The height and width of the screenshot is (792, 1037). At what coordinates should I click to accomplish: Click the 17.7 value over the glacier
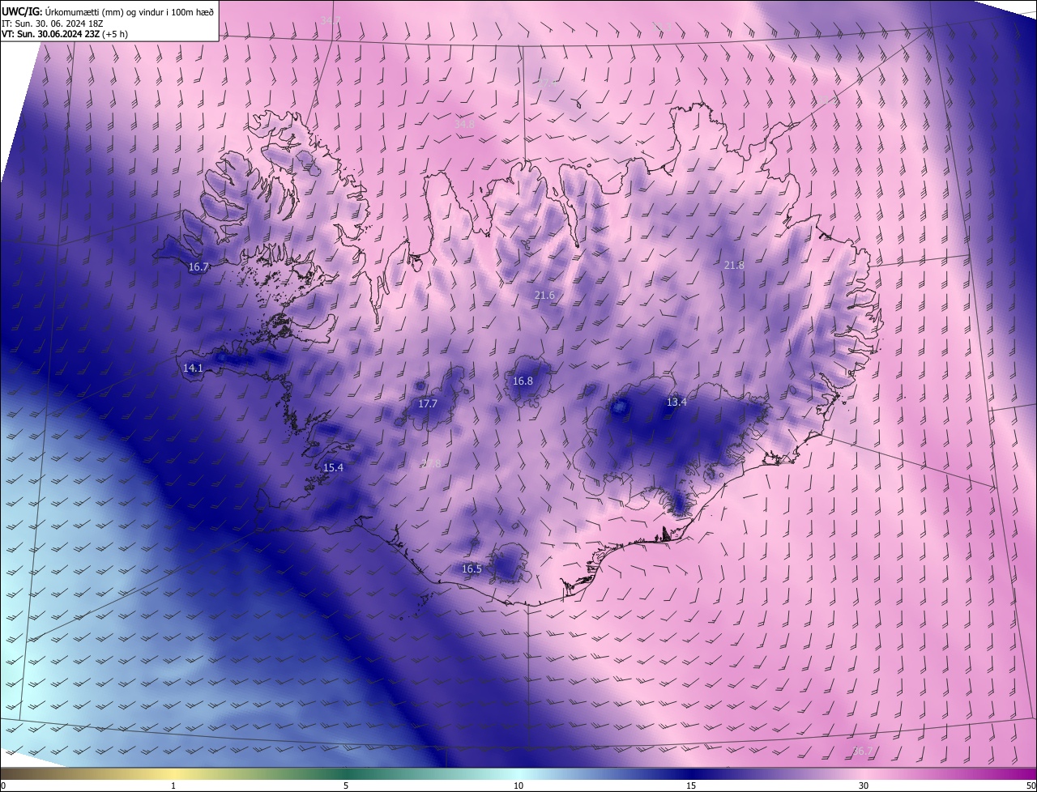428,403
